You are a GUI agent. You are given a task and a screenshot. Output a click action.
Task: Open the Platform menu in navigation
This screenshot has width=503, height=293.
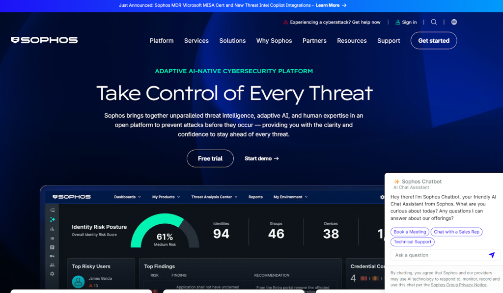coord(162,41)
